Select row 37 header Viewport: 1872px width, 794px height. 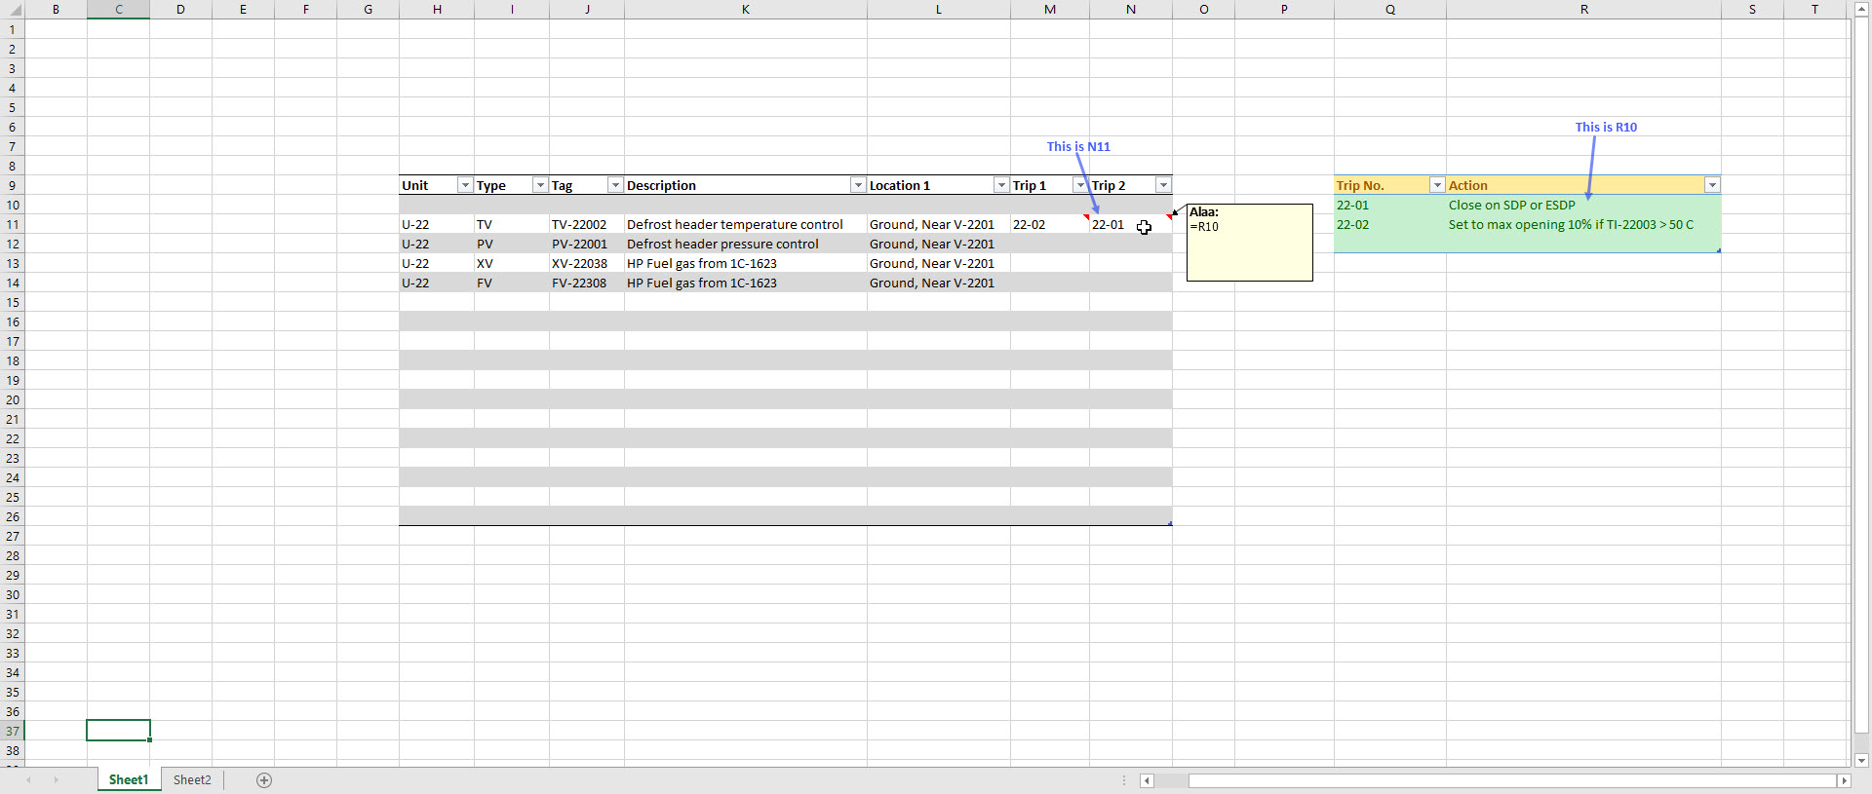[13, 731]
